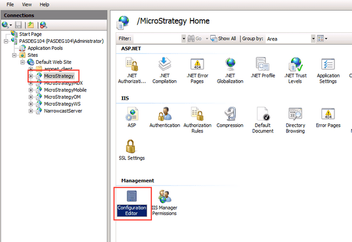Select MicroStrategyOM node
Image resolution: width=352 pixels, height=242 pixels.
62,97
